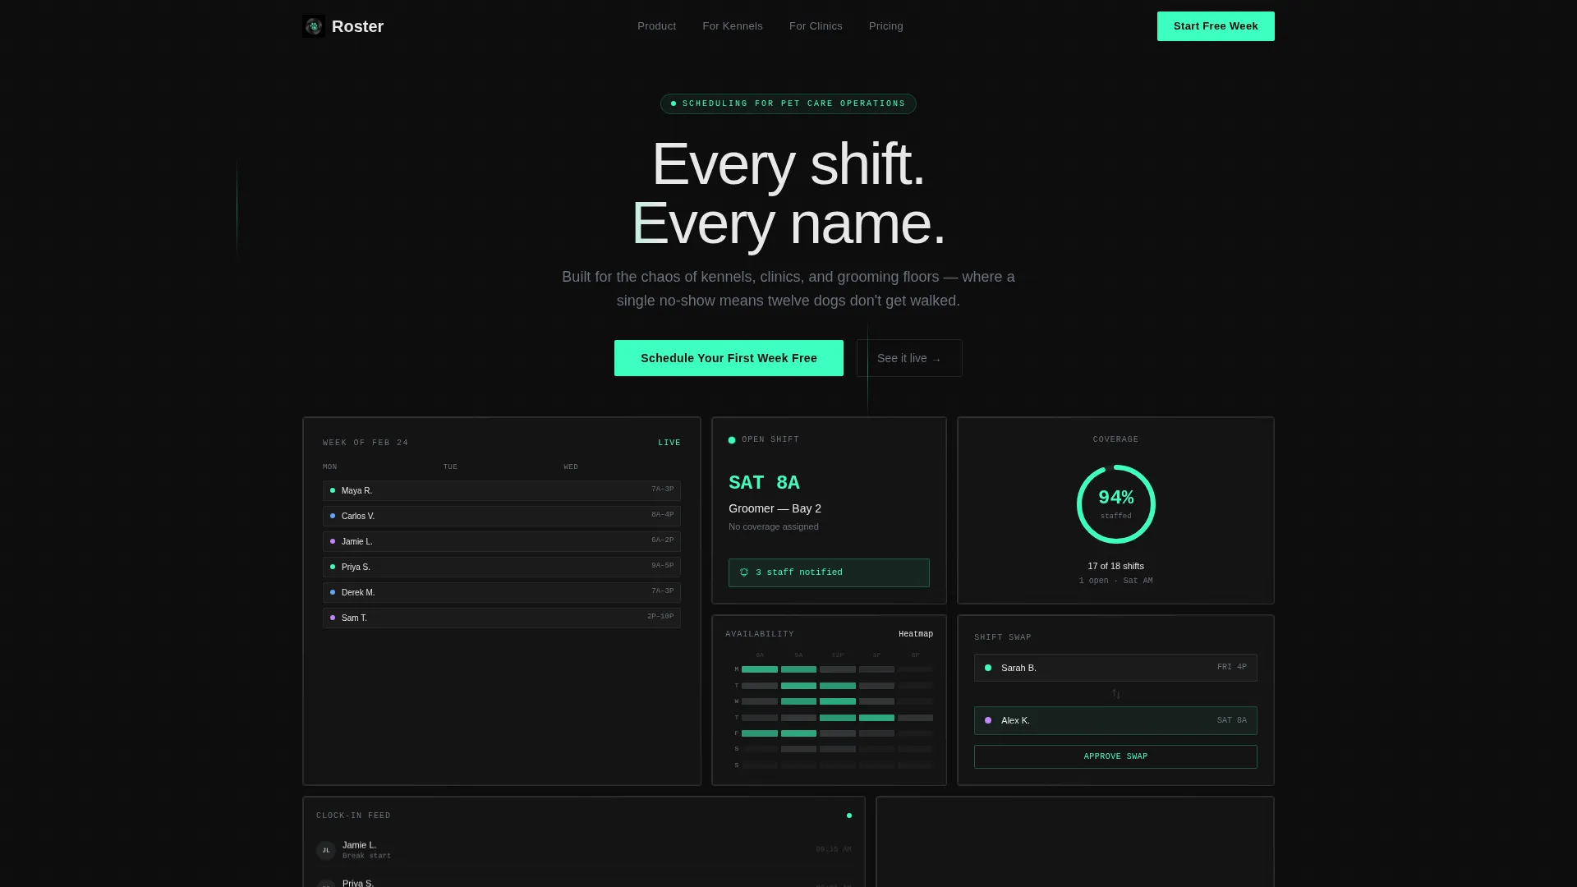
Task: Select Jamie L. schedule row 6A–2P
Action: pos(502,541)
